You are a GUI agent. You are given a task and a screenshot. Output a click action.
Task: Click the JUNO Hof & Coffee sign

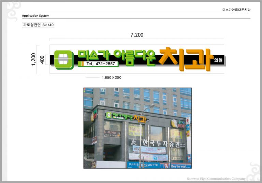pos(112,133)
